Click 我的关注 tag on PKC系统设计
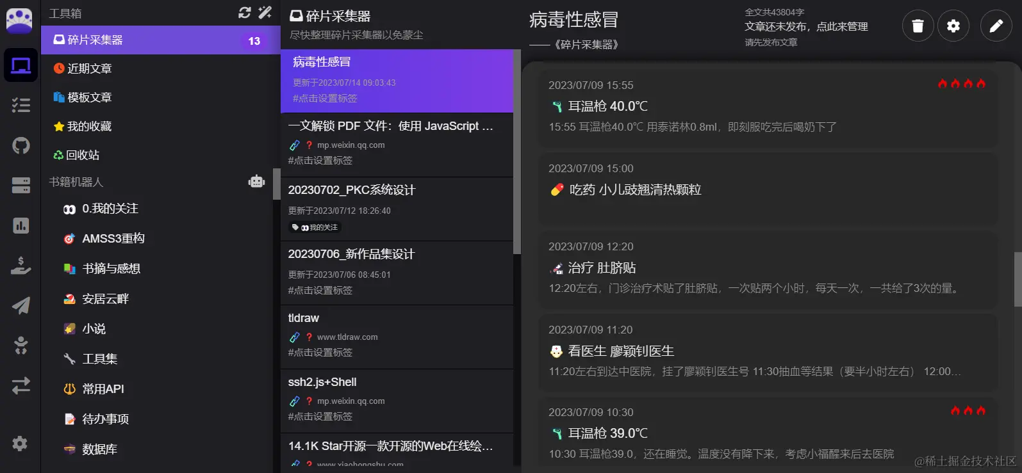Screen dimensions: 1022x473 (x=315, y=227)
